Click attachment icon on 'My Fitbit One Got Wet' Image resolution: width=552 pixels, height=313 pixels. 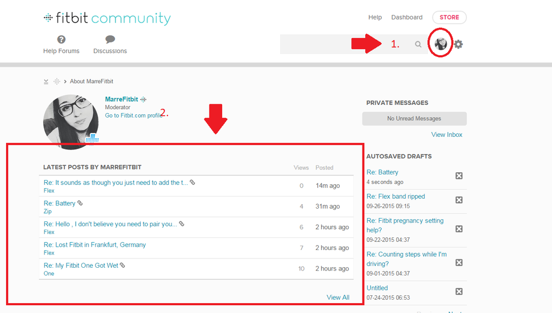[x=123, y=265]
